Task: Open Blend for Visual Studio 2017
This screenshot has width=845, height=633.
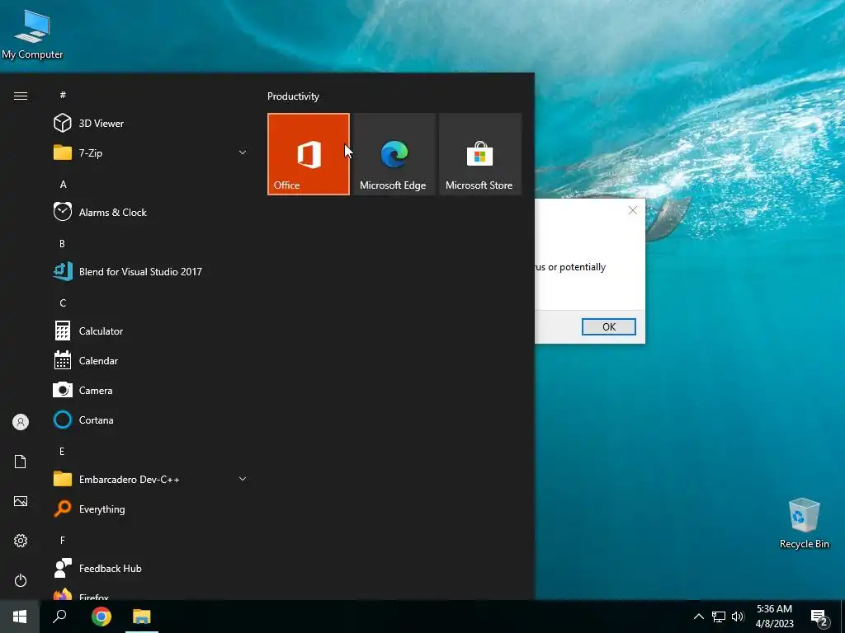Action: pos(151,272)
